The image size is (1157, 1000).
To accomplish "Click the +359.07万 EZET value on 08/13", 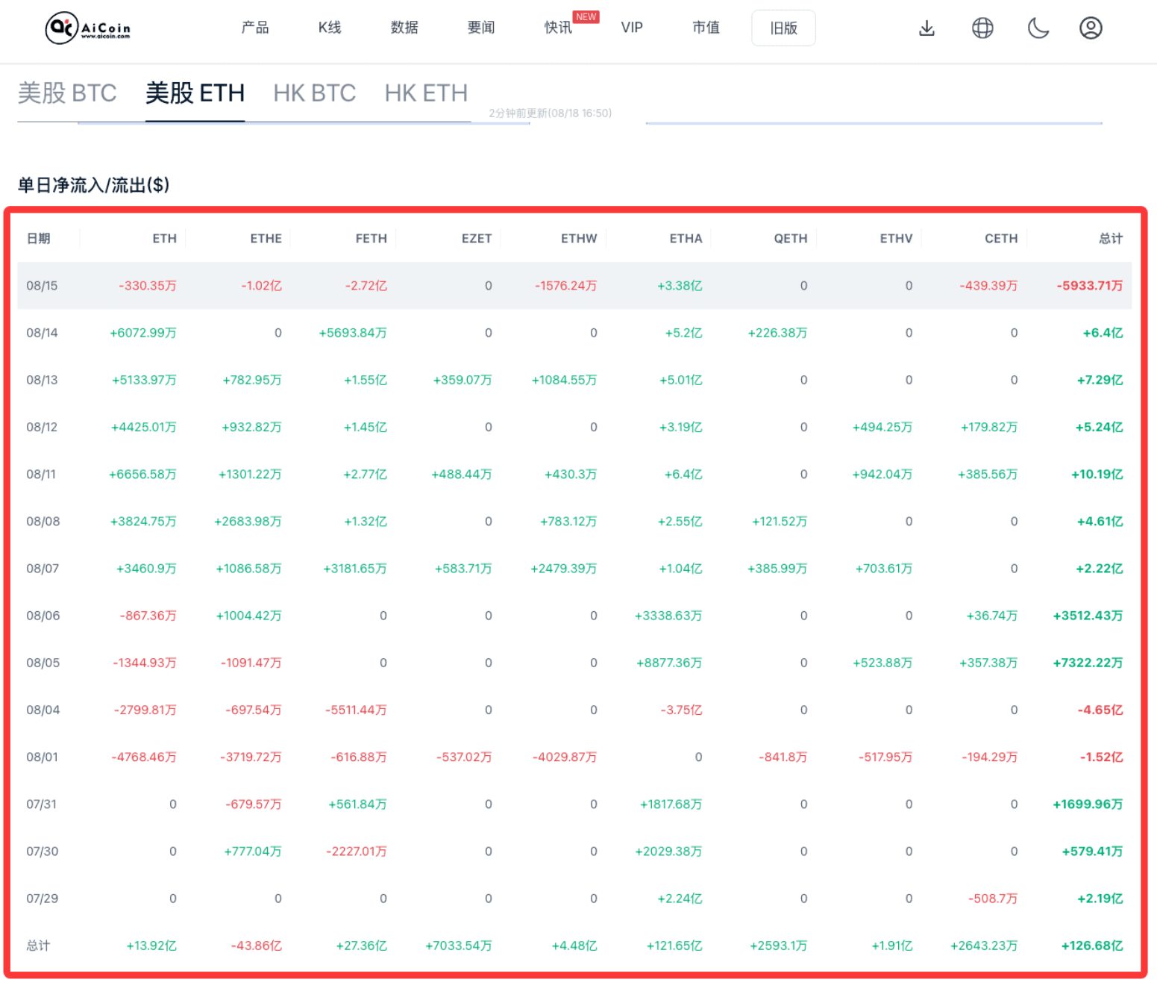I will pyautogui.click(x=463, y=379).
